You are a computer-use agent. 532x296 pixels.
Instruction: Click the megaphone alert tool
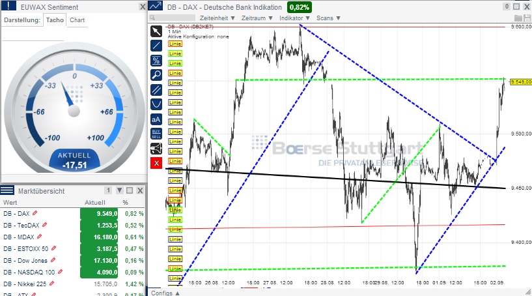pos(156,149)
